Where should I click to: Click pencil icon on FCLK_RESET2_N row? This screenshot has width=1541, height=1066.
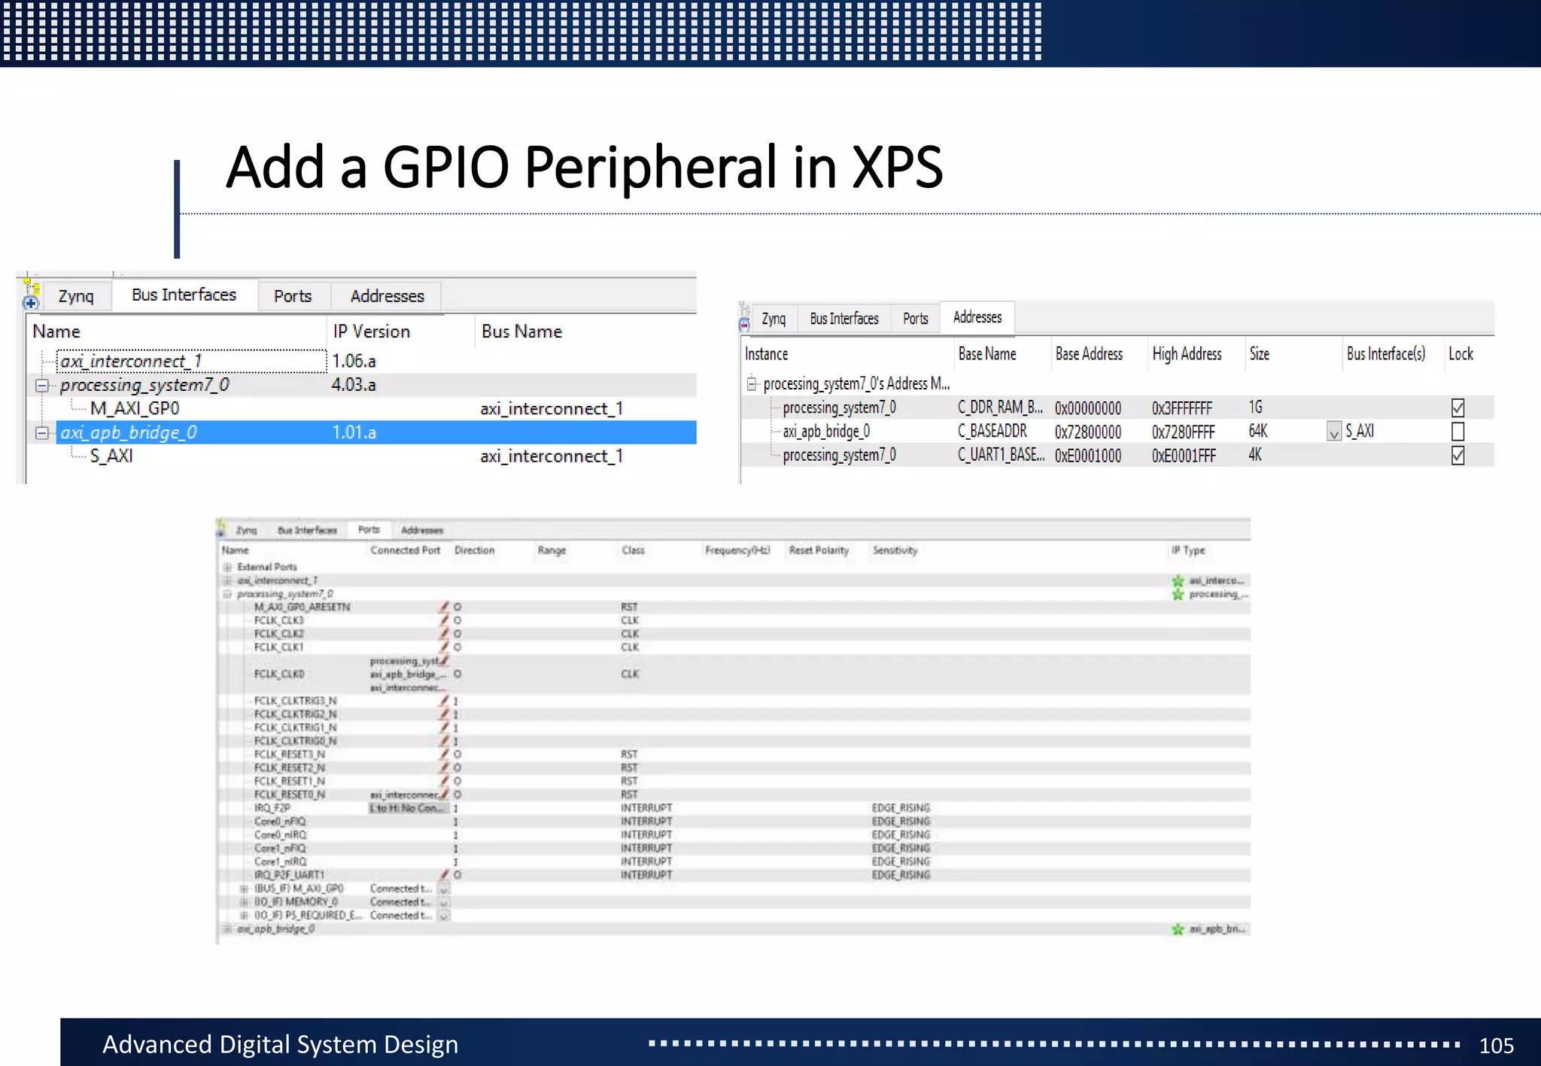click(445, 767)
